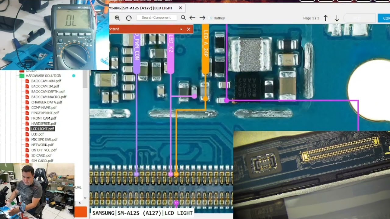Click the magenta node dot beside the IC
Screen dimensions: 390x219
click(226, 100)
